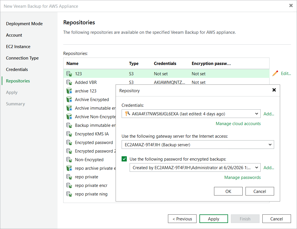
Task: Select the 123 repository row
Action: click(166, 74)
